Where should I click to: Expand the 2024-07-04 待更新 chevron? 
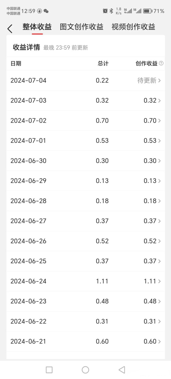[159, 81]
